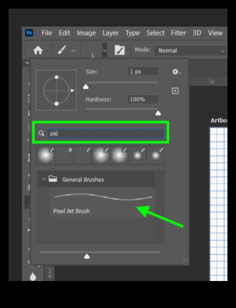Focus the brush search field containing pix
Image resolution: width=236 pixels, height=308 pixels.
click(x=106, y=134)
